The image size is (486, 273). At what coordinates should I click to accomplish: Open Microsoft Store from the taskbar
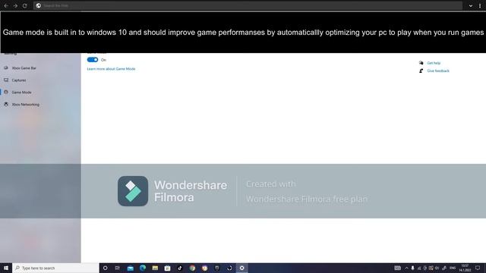click(167, 268)
